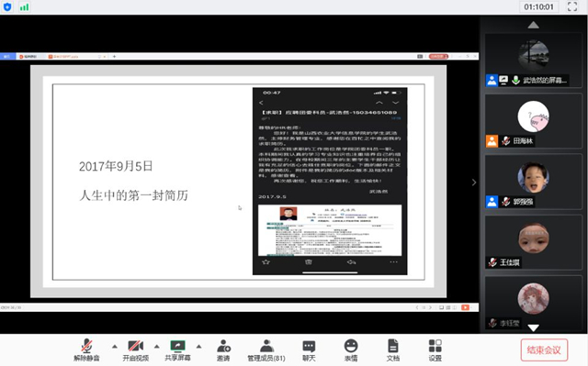
Task: Click muted microphone icon beside 李钰莹
Action: coord(492,323)
